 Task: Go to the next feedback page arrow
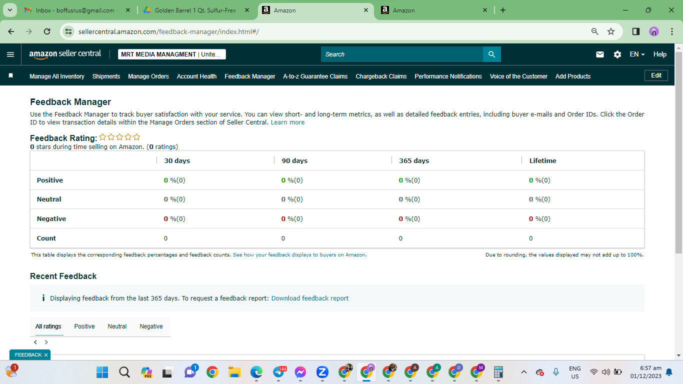[x=46, y=342]
